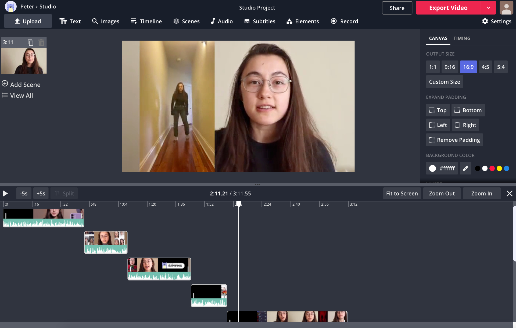Click the Upload button
This screenshot has width=516, height=328.
28,21
